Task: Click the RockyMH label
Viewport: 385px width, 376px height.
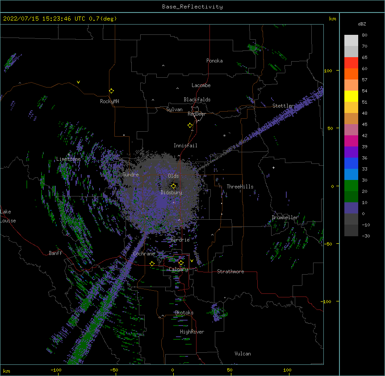Action: click(109, 101)
